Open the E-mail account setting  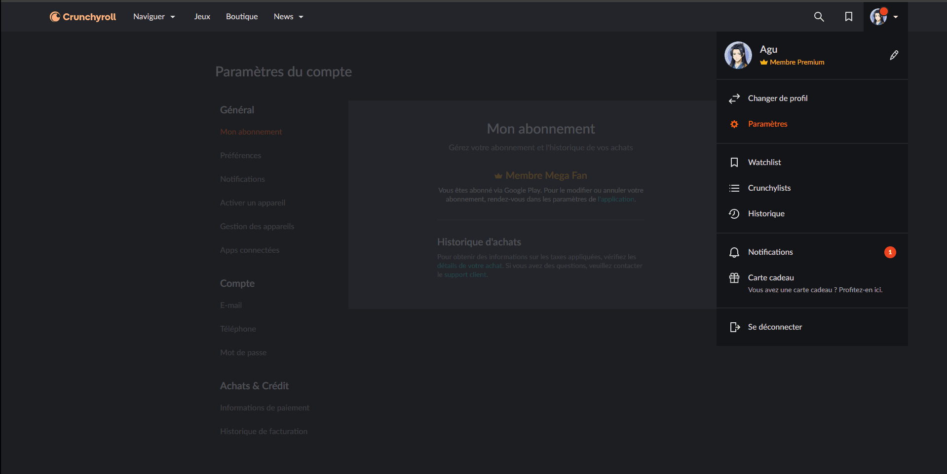point(231,305)
